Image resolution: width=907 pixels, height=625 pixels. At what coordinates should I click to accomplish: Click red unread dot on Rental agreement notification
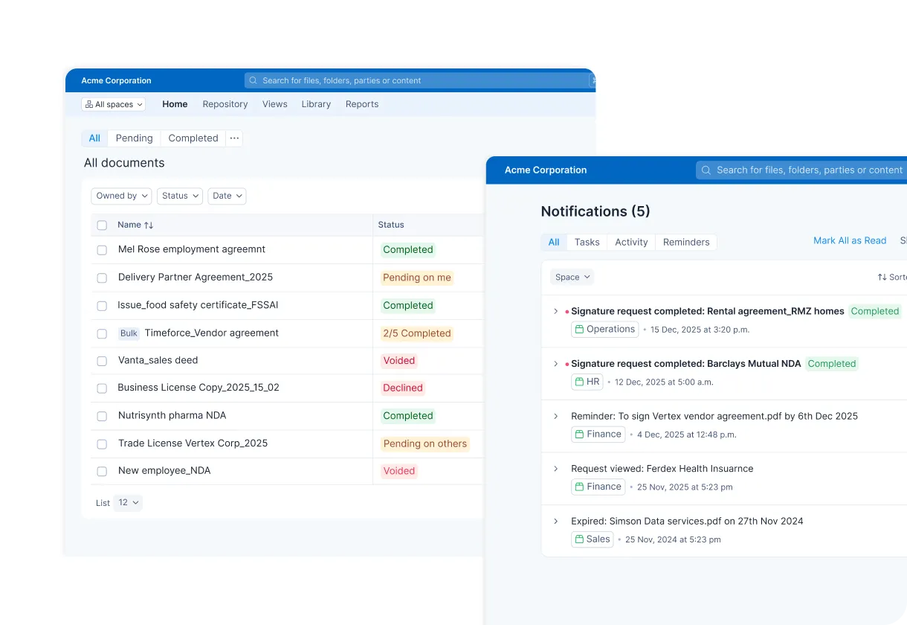(567, 312)
